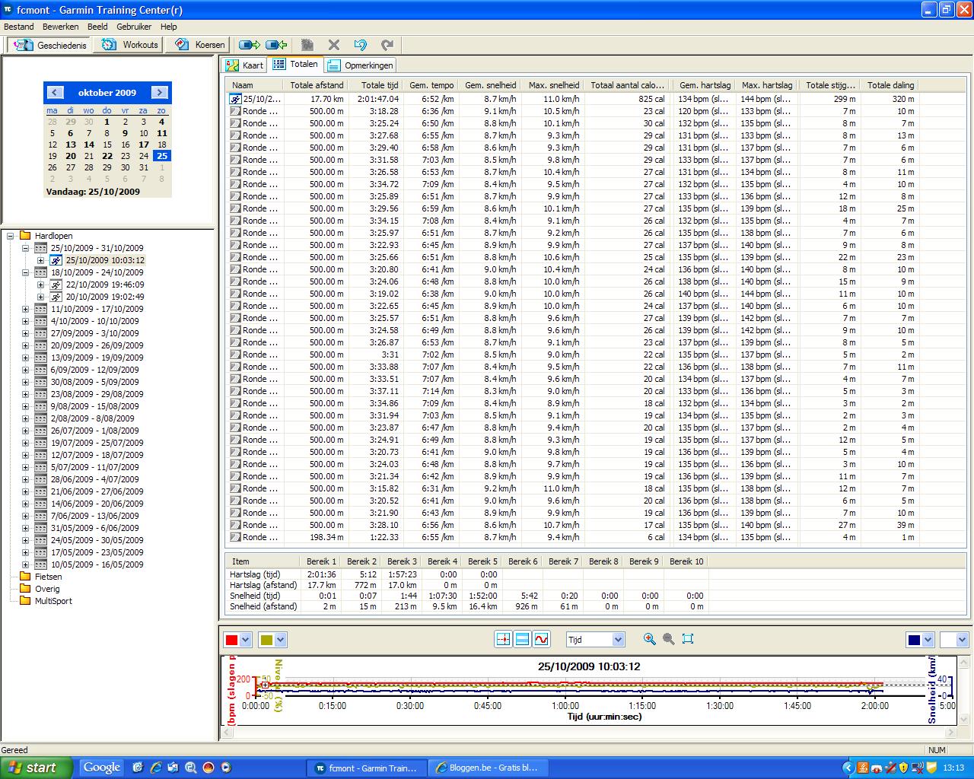The width and height of the screenshot is (974, 779).
Task: Click the Workouts stopwatch icon
Action: [110, 45]
